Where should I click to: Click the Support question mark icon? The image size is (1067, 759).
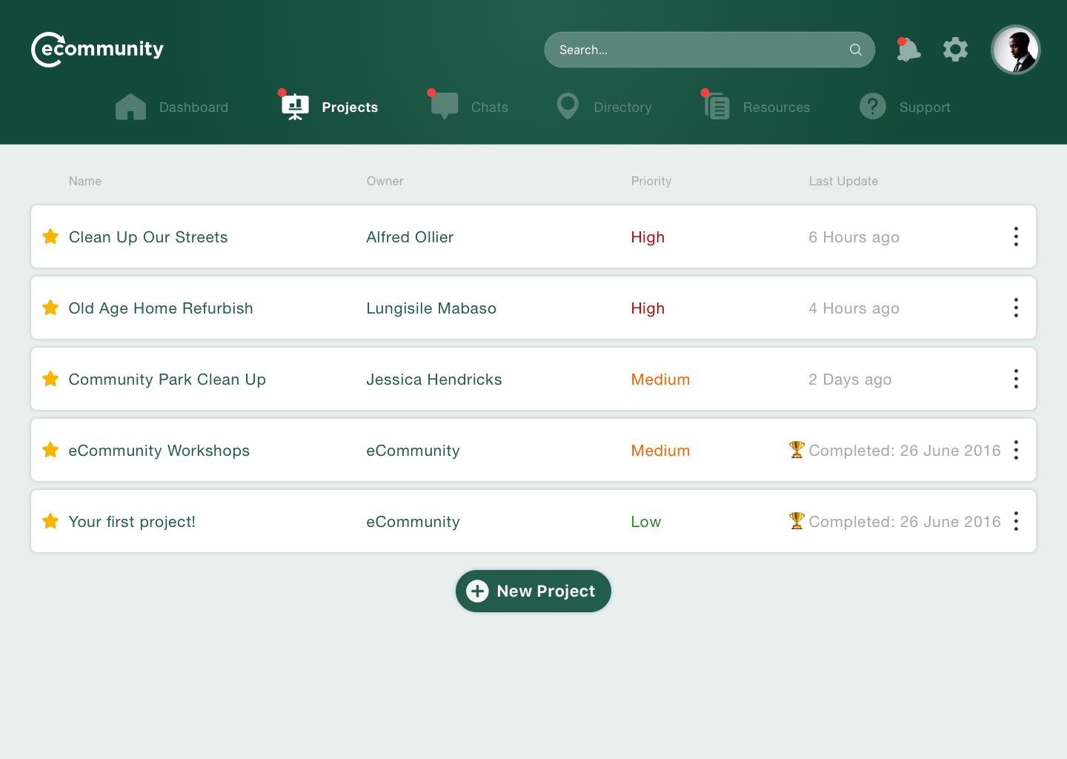[x=872, y=107]
